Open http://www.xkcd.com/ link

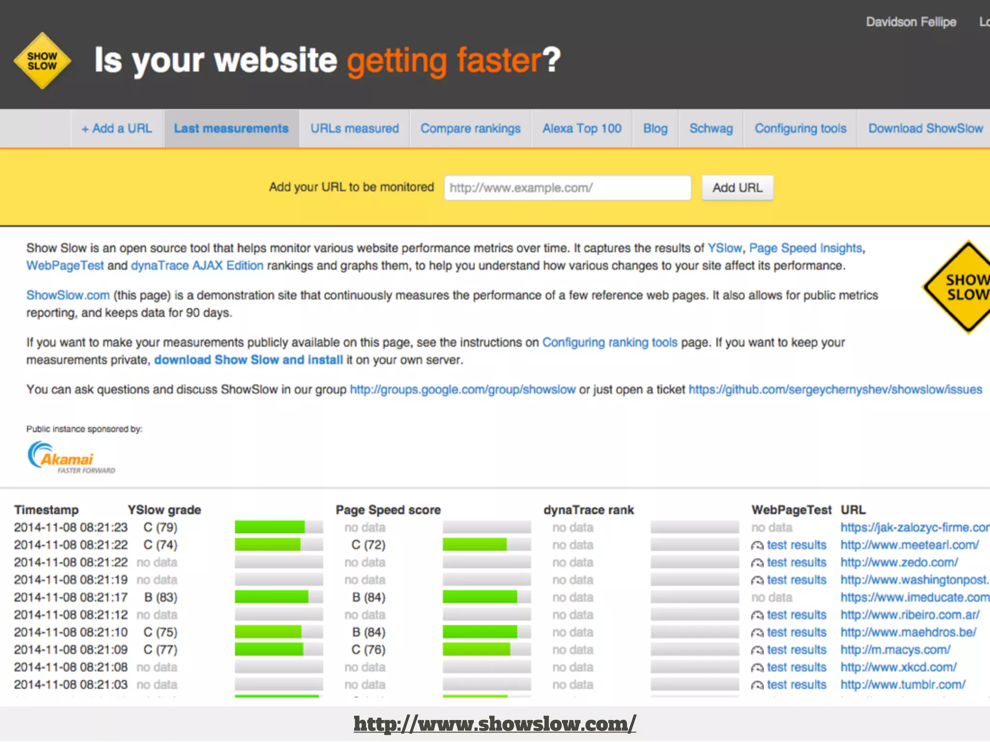(899, 667)
